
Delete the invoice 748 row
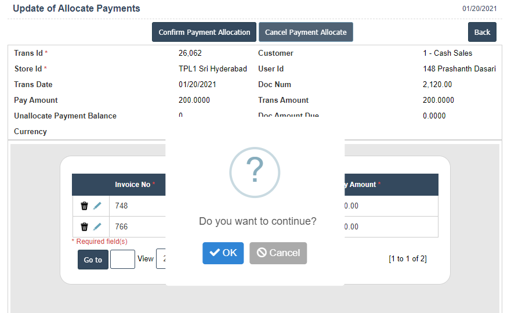pyautogui.click(x=84, y=206)
